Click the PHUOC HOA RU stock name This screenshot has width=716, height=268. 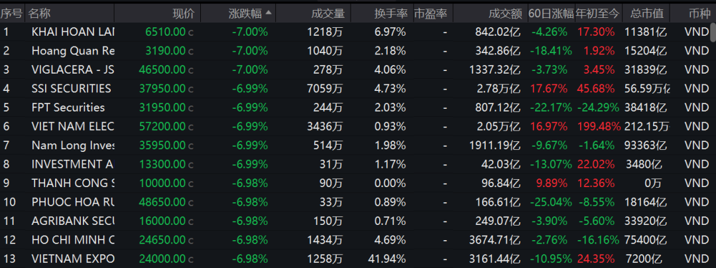click(x=73, y=202)
